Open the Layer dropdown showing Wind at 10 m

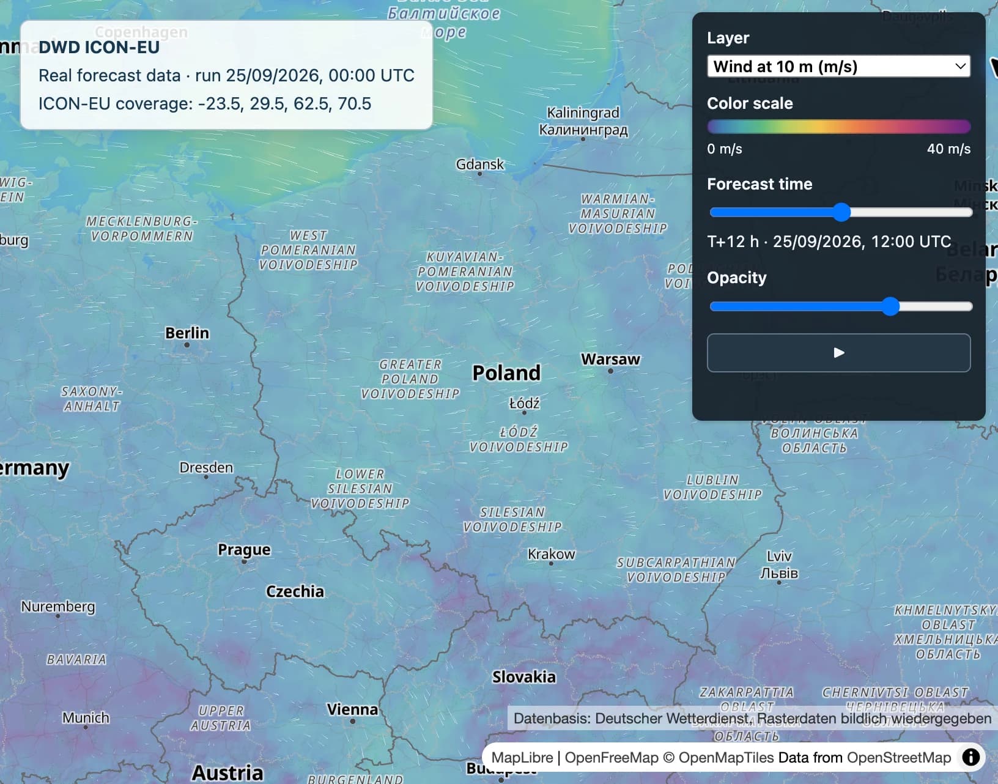click(x=838, y=66)
